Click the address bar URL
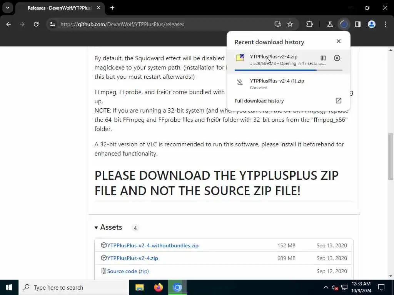The image size is (394, 295). [x=122, y=24]
